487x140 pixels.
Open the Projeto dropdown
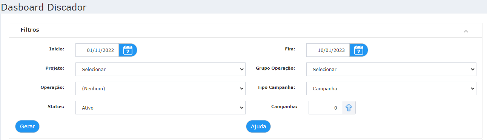coord(160,69)
